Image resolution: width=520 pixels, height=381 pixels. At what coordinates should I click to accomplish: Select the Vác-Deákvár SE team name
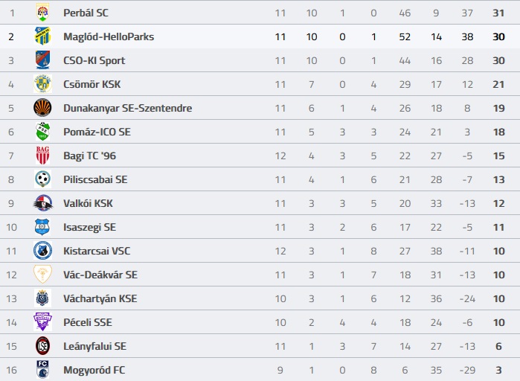coord(100,275)
